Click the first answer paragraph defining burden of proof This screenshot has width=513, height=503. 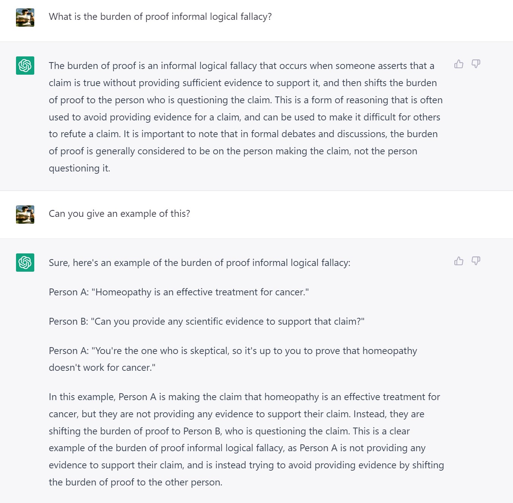(x=246, y=117)
